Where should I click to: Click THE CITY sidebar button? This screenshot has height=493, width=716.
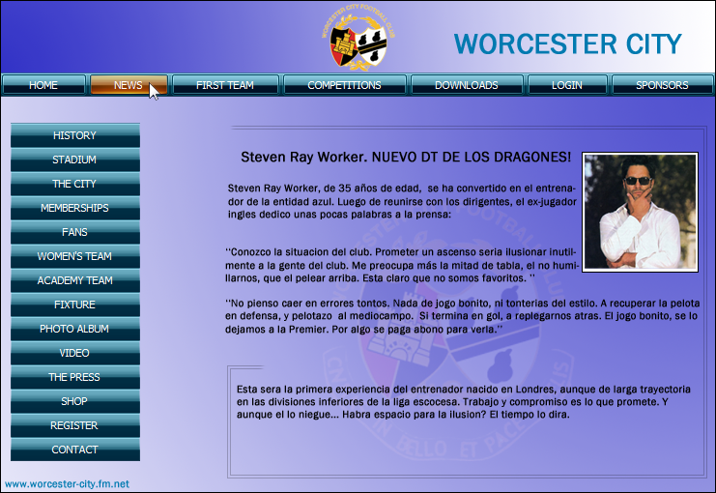[x=75, y=184]
